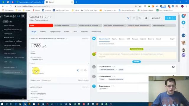This screenshot has width=189, height=106.
Task: Select the SMS timeline tab
Action: click(x=128, y=39)
